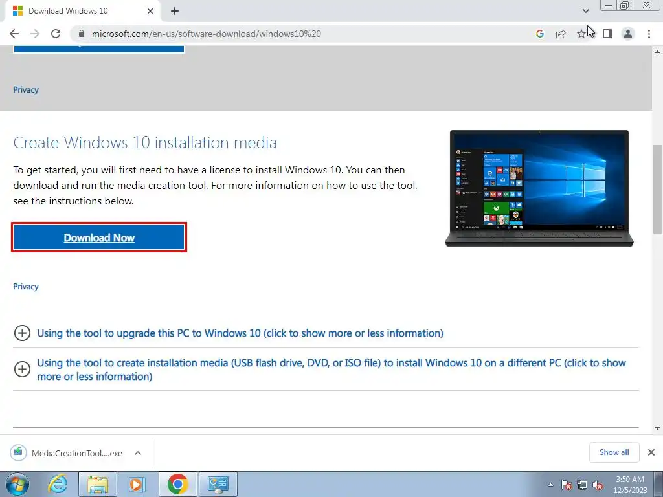The height and width of the screenshot is (497, 663).
Task: Open Windows Media Player from the taskbar
Action: pyautogui.click(x=137, y=484)
